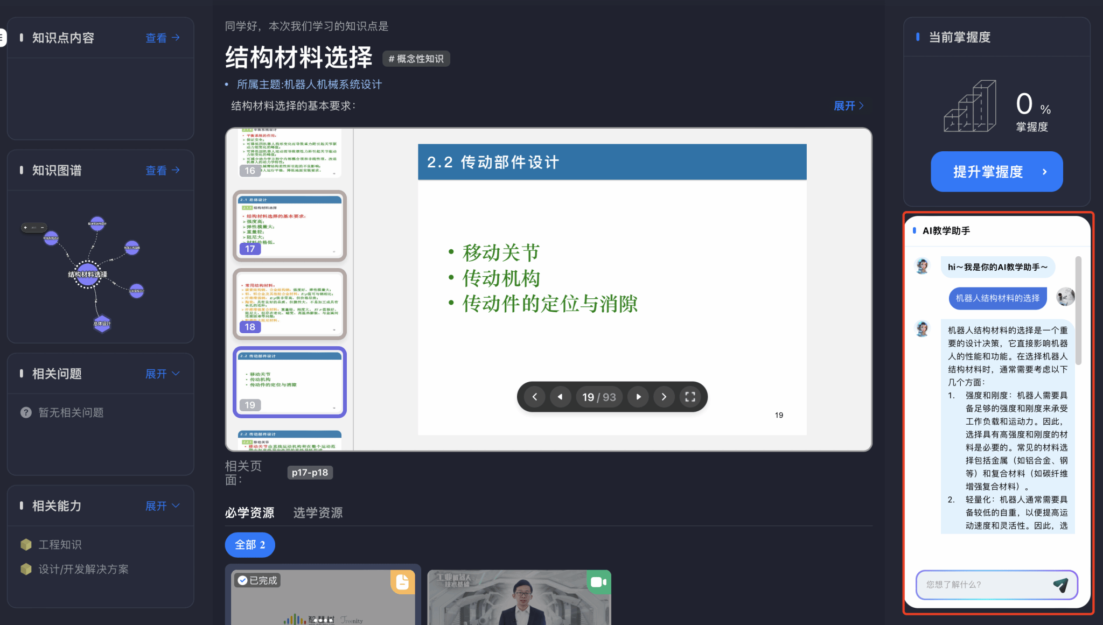The width and height of the screenshot is (1103, 625).
Task: Select the central 结构材料选择 graph node
Action: click(x=87, y=274)
